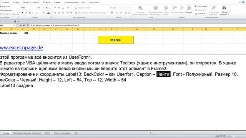Click the red font color A icon
246x138 pixels.
(x=49, y=13)
